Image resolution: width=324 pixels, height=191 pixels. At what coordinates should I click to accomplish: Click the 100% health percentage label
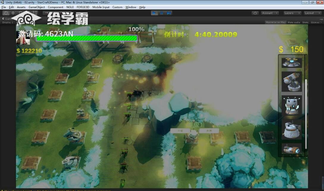[136, 29]
